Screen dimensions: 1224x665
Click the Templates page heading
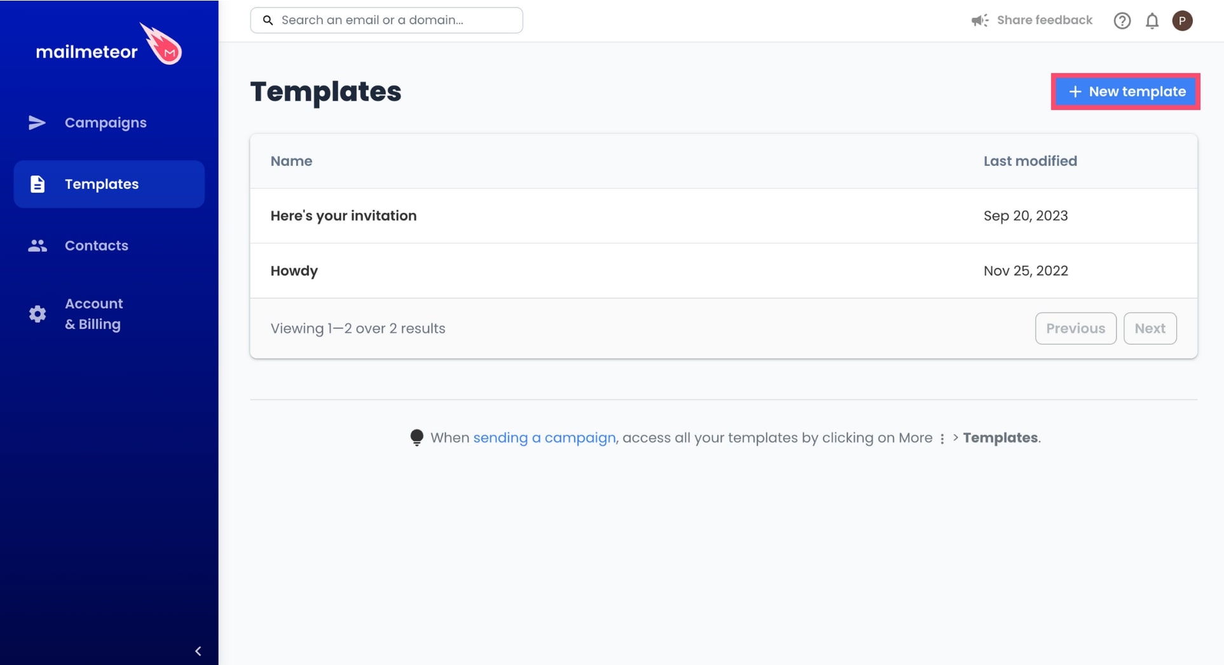tap(325, 92)
